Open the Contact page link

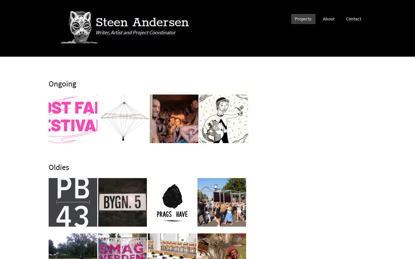click(x=353, y=19)
